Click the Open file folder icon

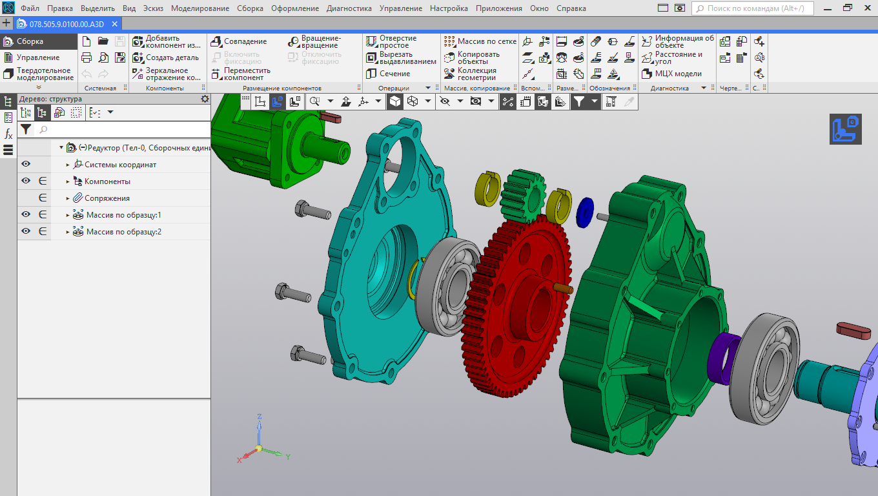pyautogui.click(x=103, y=41)
